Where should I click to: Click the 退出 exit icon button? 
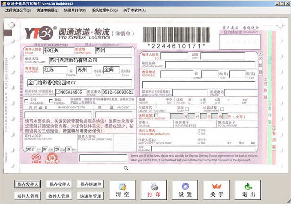[248, 190]
